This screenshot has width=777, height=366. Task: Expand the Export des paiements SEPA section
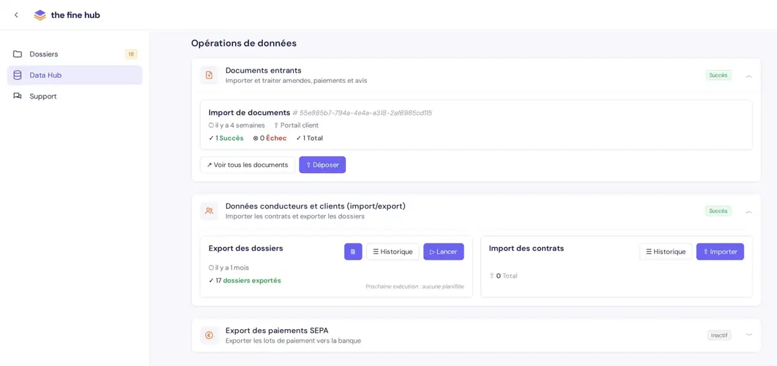749,335
